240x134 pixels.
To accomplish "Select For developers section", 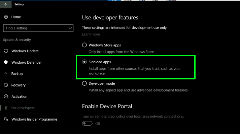I will pos(23,108).
